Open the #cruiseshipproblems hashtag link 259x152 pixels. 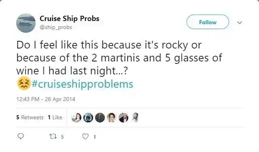pos(82,84)
